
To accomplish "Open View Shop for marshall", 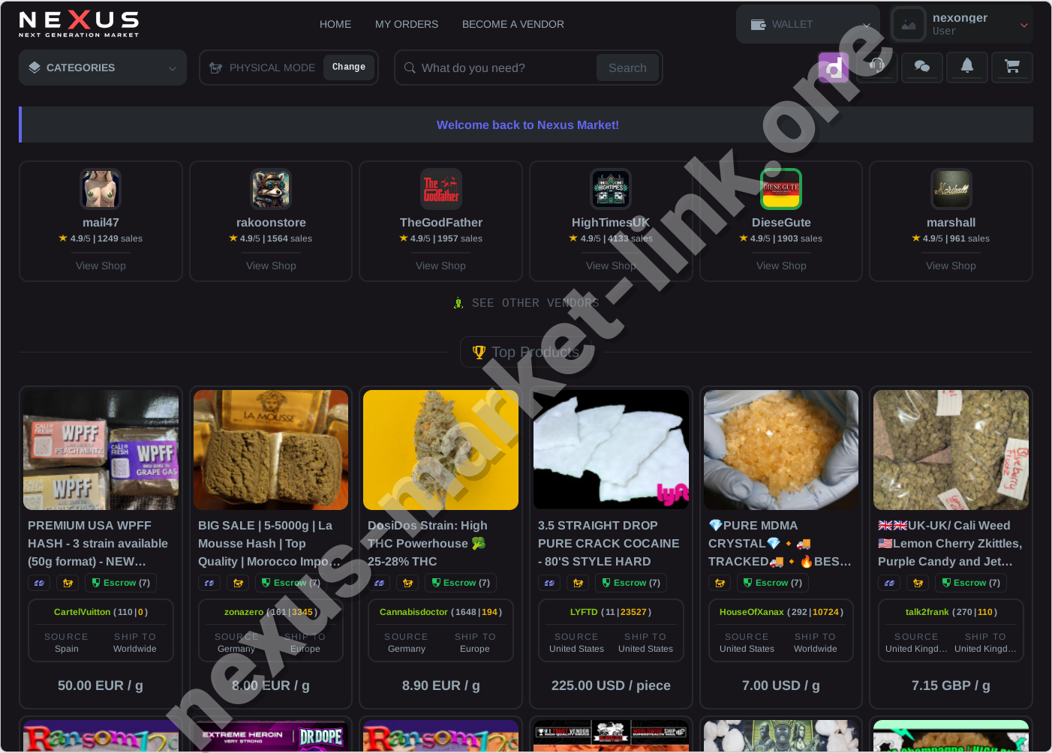I will point(951,265).
